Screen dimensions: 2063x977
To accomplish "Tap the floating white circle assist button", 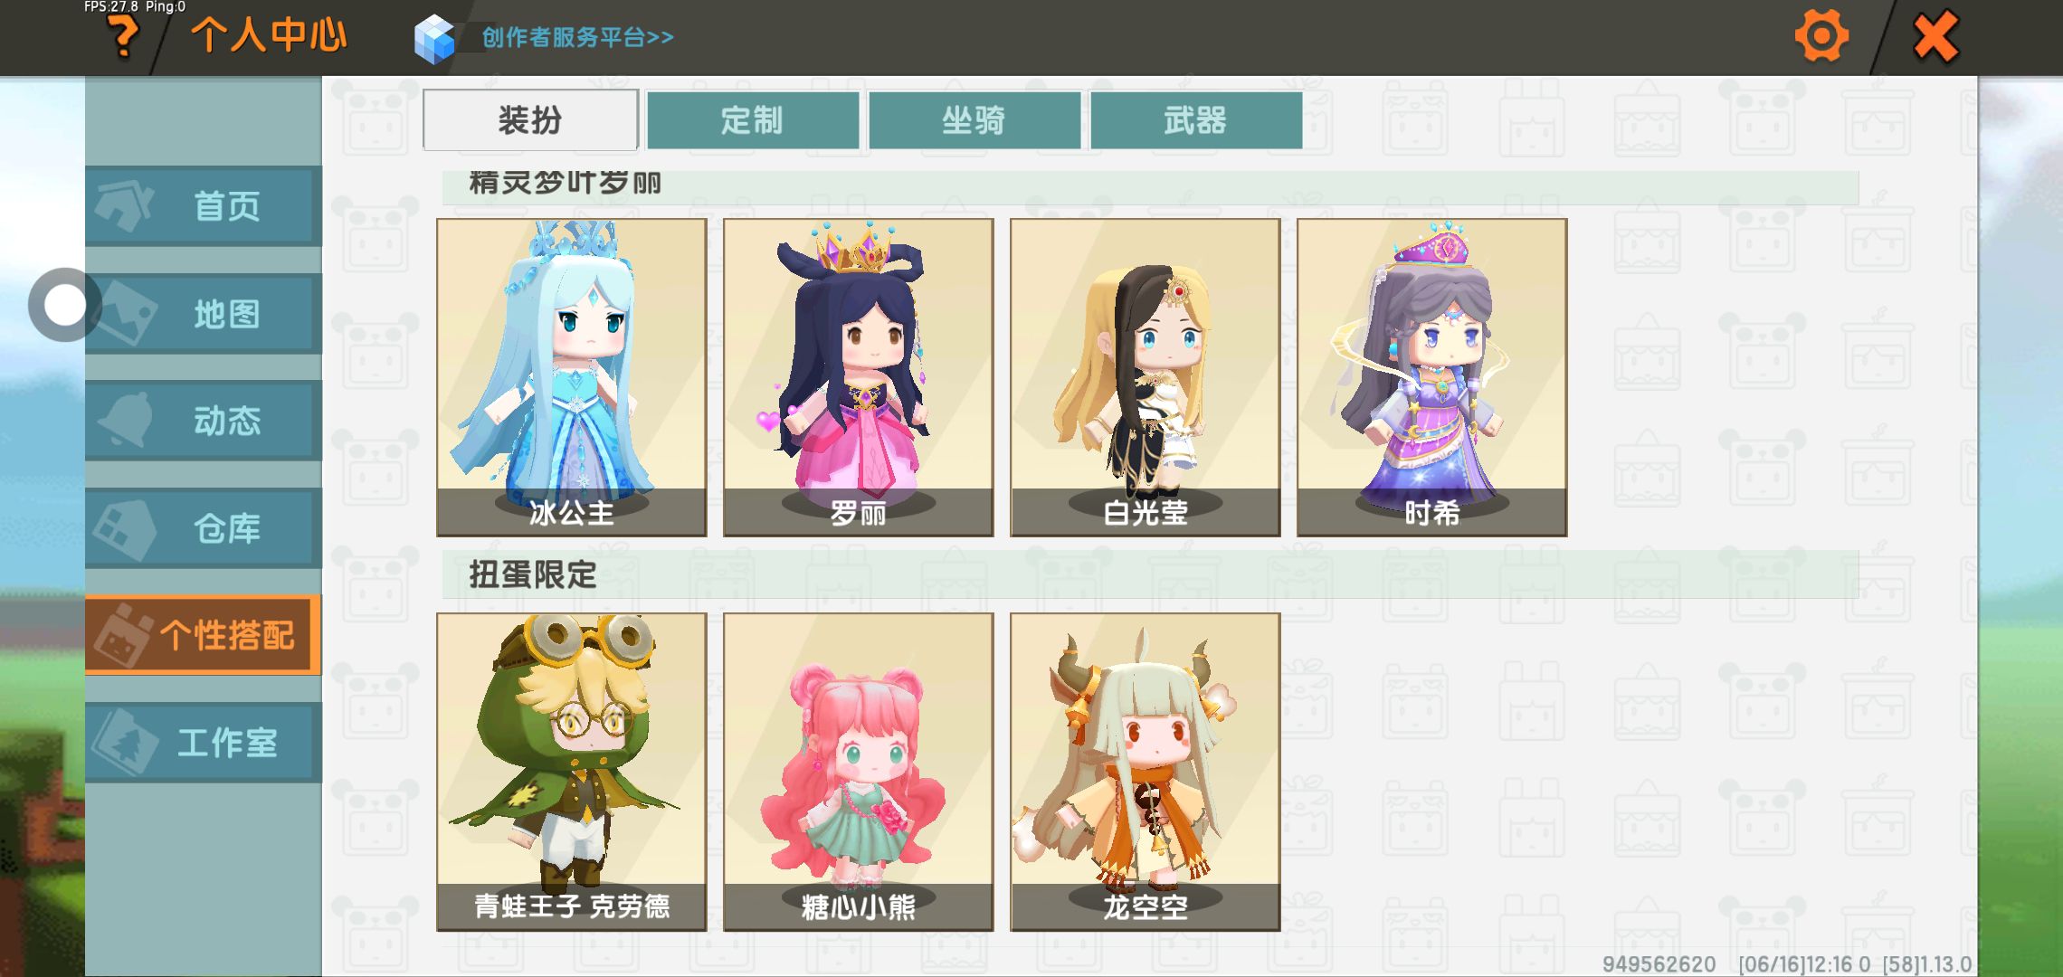I will (64, 305).
